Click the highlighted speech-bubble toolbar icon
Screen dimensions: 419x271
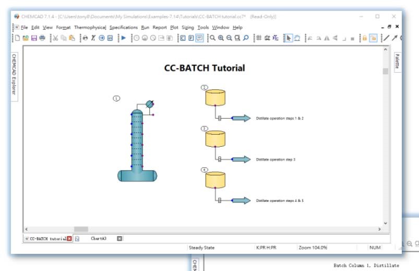pyautogui.click(x=199, y=38)
